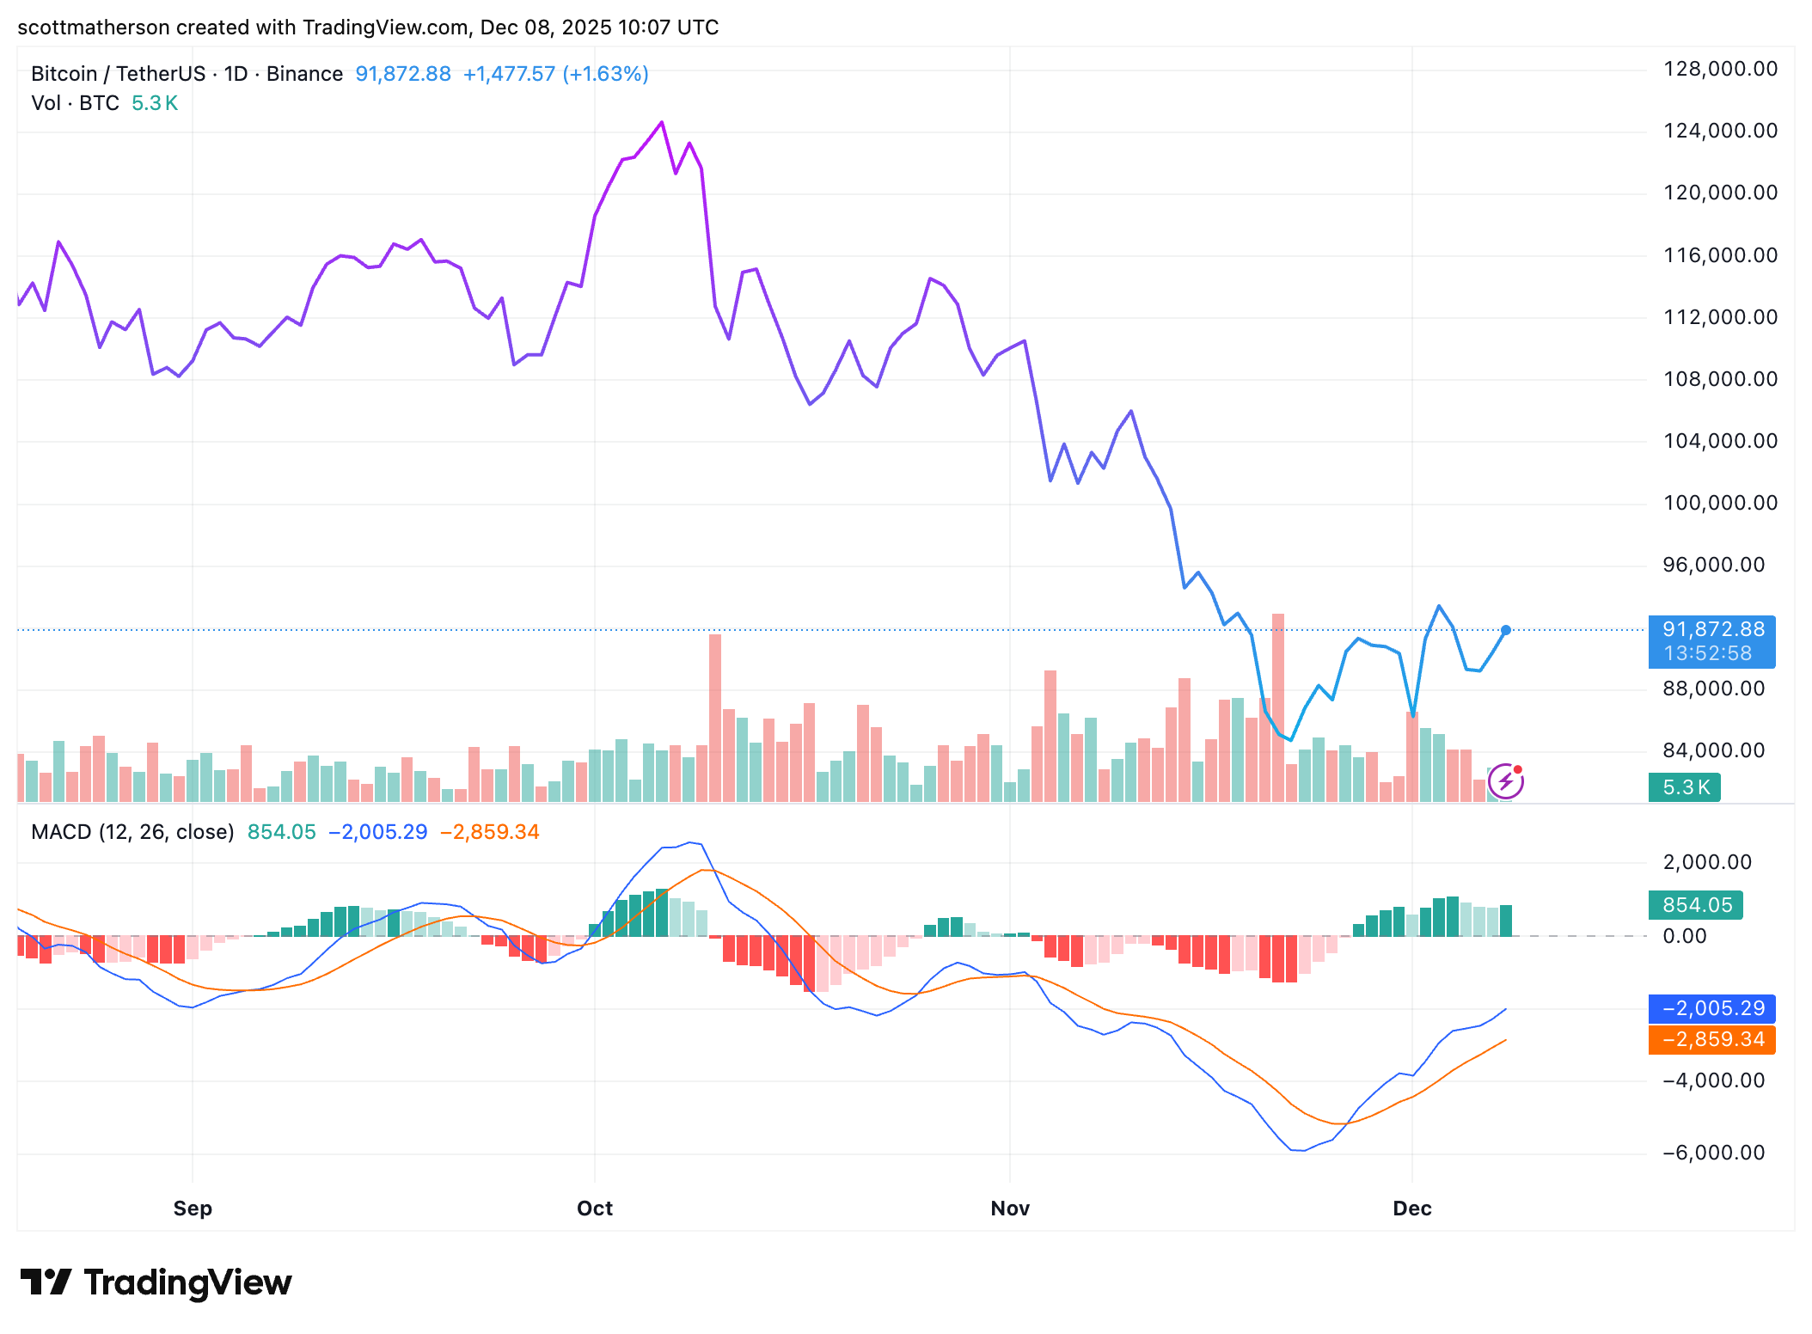The width and height of the screenshot is (1812, 1334).
Task: Select the Nov label on time axis
Action: [x=1010, y=1209]
